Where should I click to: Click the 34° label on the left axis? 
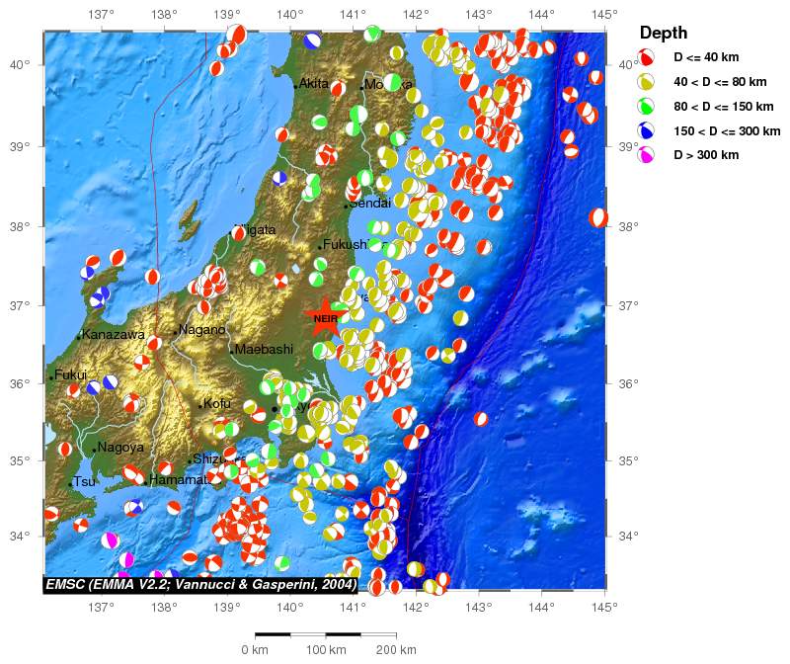pyautogui.click(x=20, y=536)
